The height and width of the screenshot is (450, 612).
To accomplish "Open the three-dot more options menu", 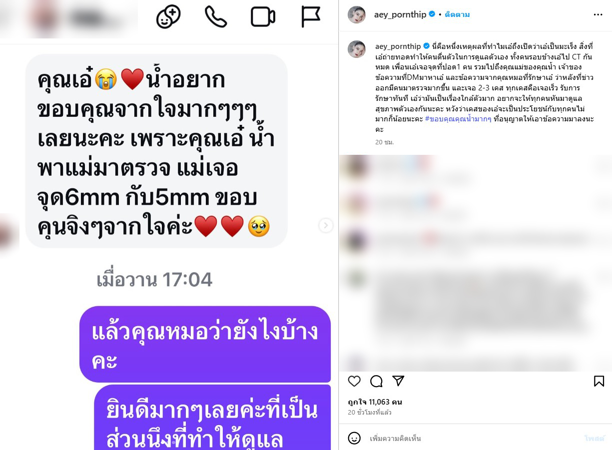I will point(598,14).
